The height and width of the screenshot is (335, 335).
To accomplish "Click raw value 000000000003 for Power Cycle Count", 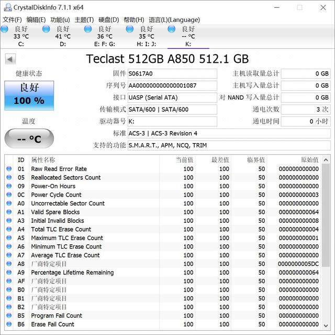I will (299, 194).
